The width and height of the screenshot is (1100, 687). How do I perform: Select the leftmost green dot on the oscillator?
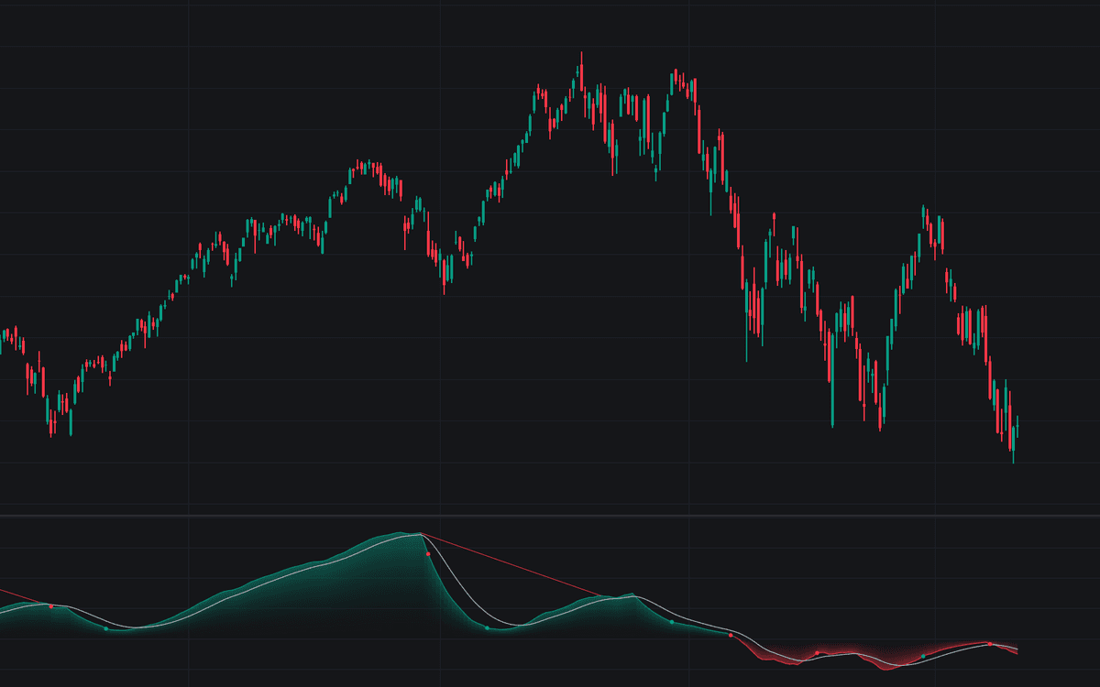[106, 628]
